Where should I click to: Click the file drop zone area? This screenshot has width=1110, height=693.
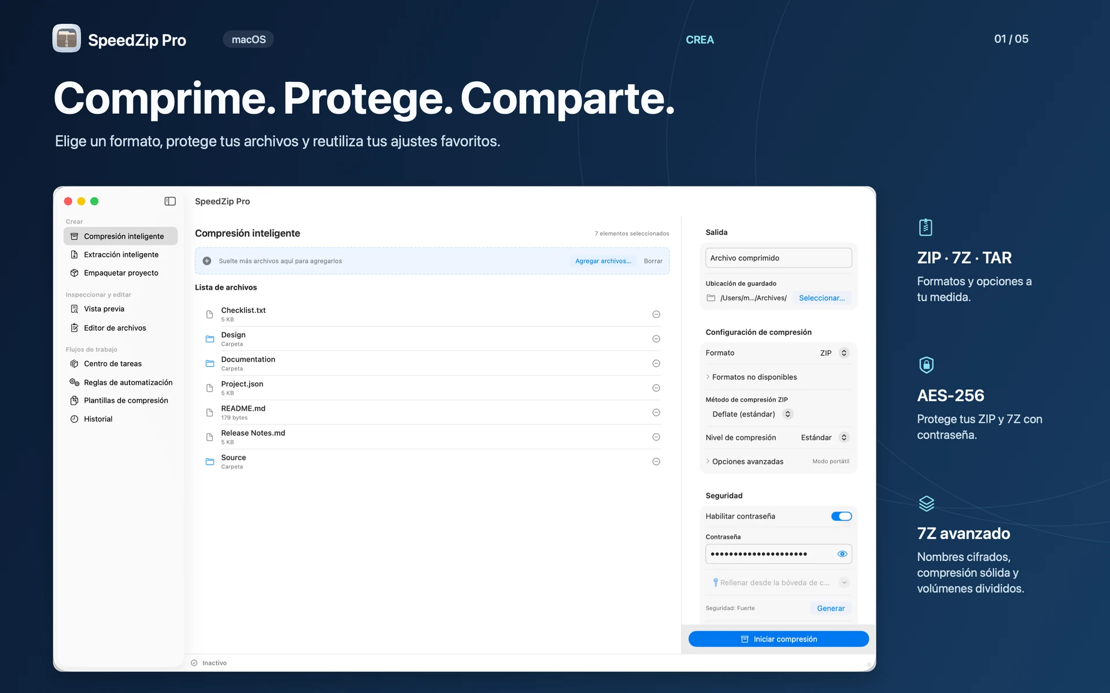[x=432, y=261]
